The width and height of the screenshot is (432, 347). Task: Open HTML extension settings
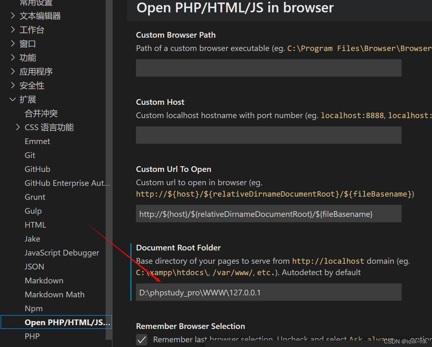(x=35, y=225)
